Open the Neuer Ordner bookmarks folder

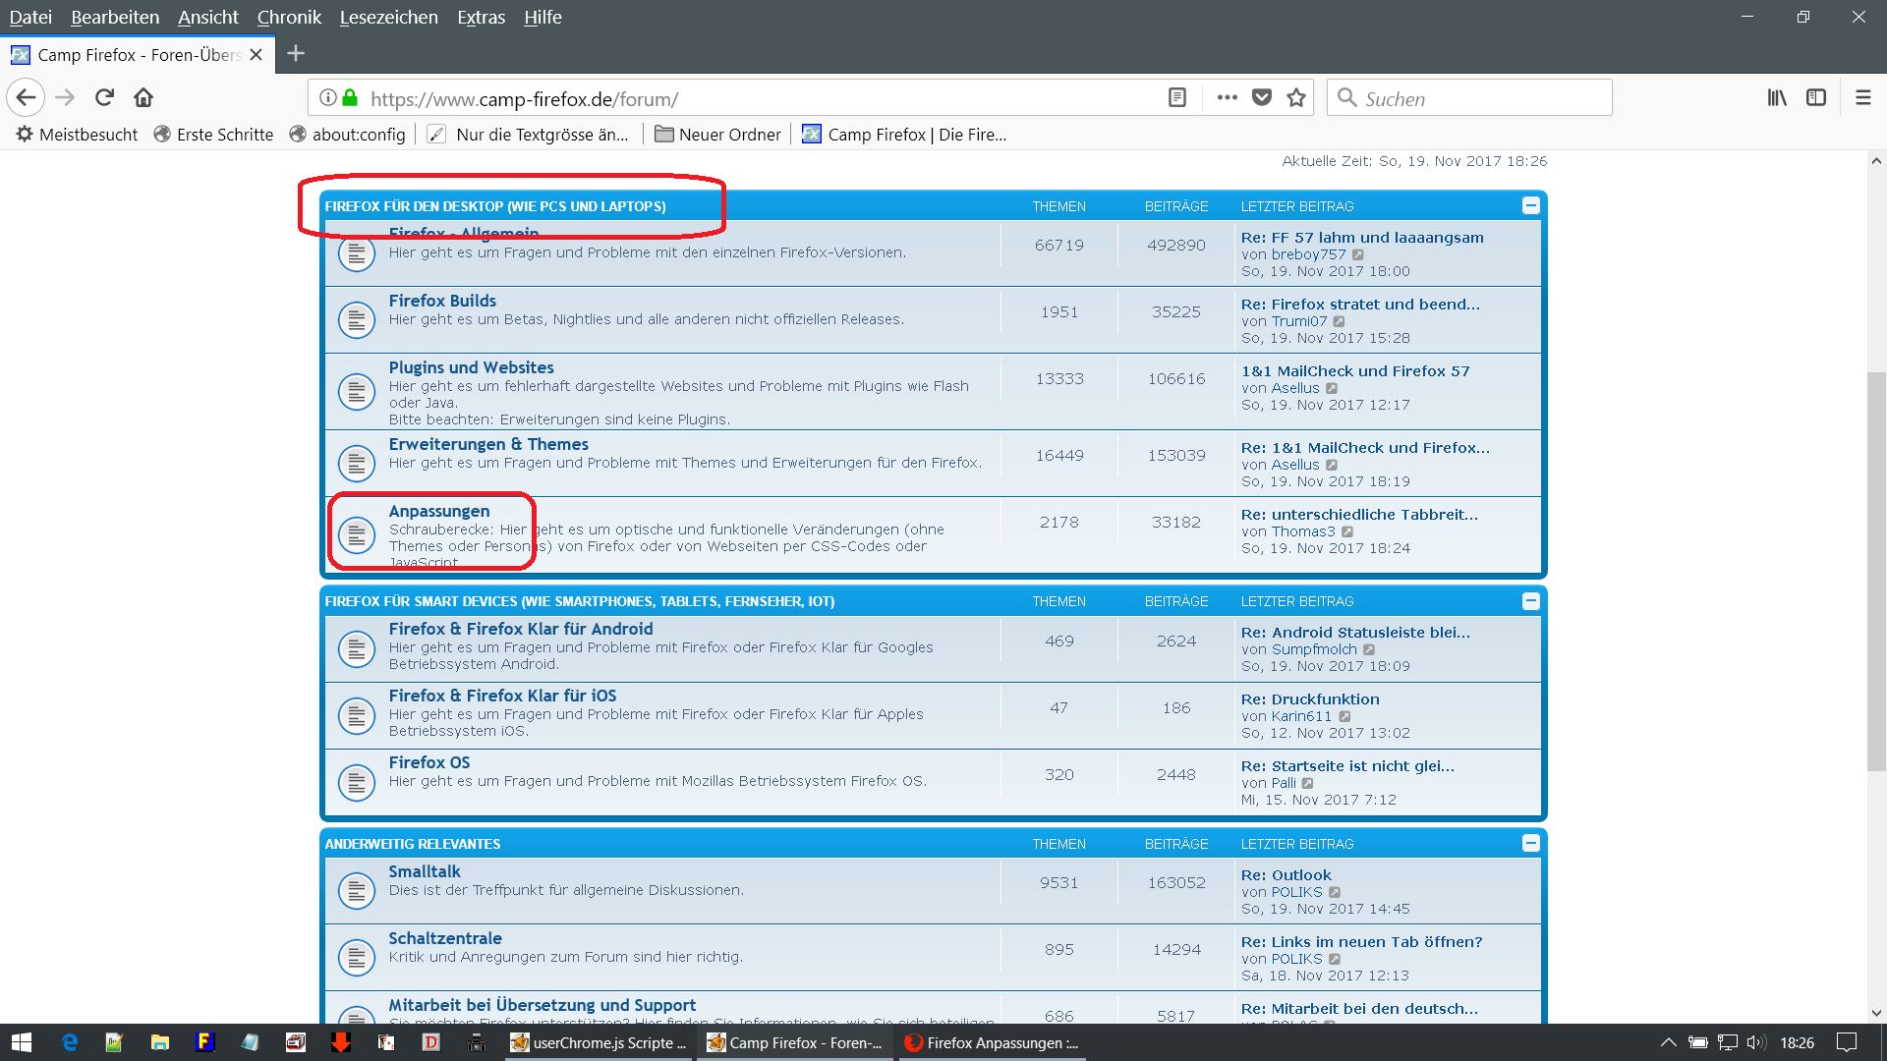tap(717, 135)
